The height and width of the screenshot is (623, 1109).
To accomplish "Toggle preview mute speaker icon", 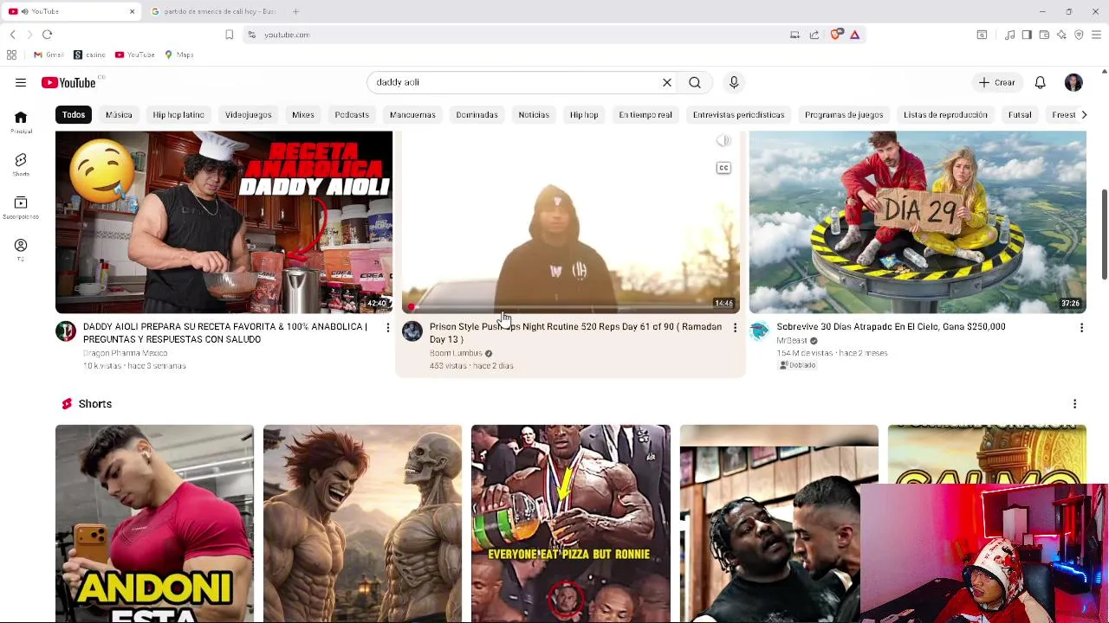I will 723,141.
